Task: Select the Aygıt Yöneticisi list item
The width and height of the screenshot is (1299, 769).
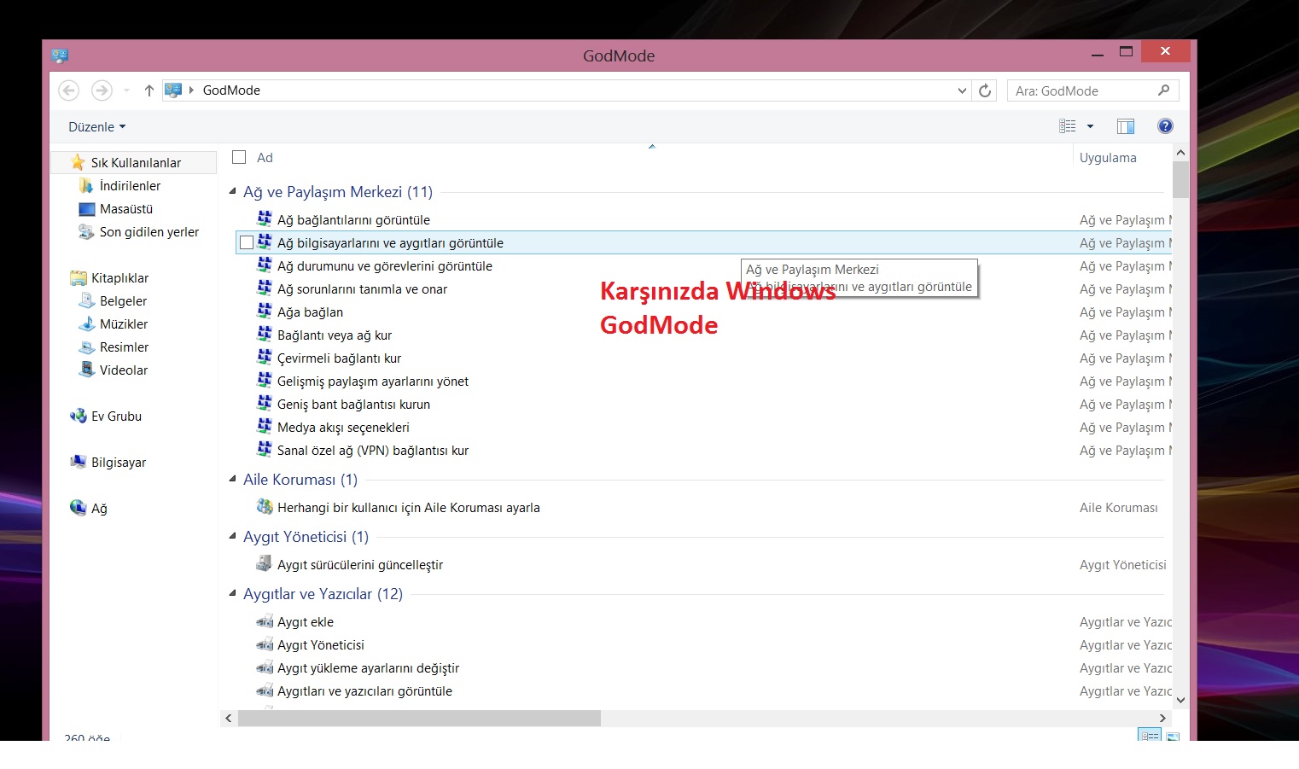Action: [321, 644]
